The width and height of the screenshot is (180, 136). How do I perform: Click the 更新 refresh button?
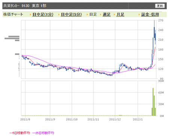click(160, 6)
